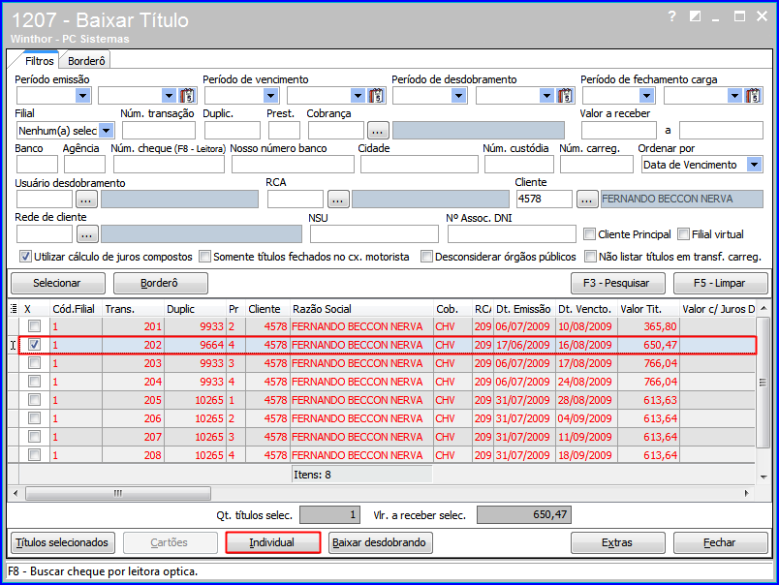Image resolution: width=779 pixels, height=585 pixels.
Task: Uncheck Utilizar cálculo de juros compostos
Action: point(25,257)
